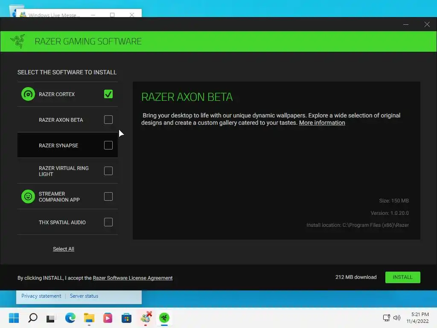This screenshot has height=328, width=437.
Task: Open Task View on taskbar
Action: click(51, 318)
